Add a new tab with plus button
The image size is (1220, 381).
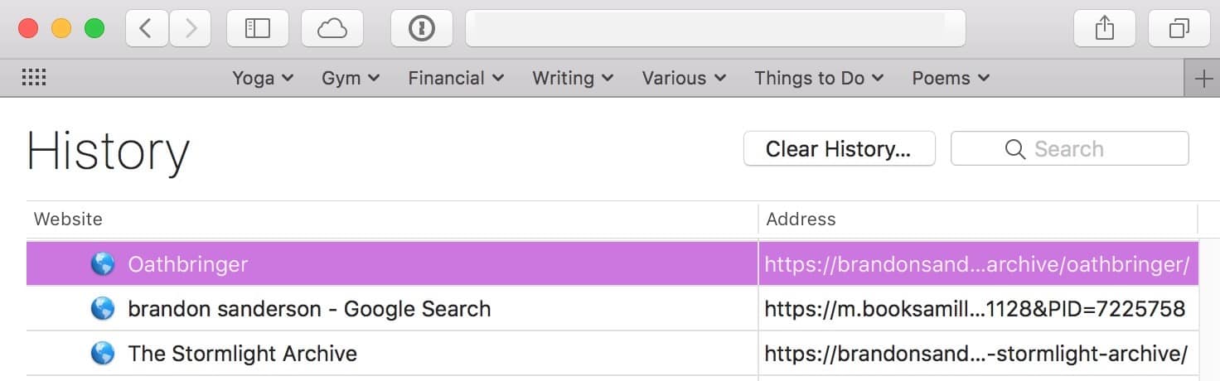point(1202,79)
